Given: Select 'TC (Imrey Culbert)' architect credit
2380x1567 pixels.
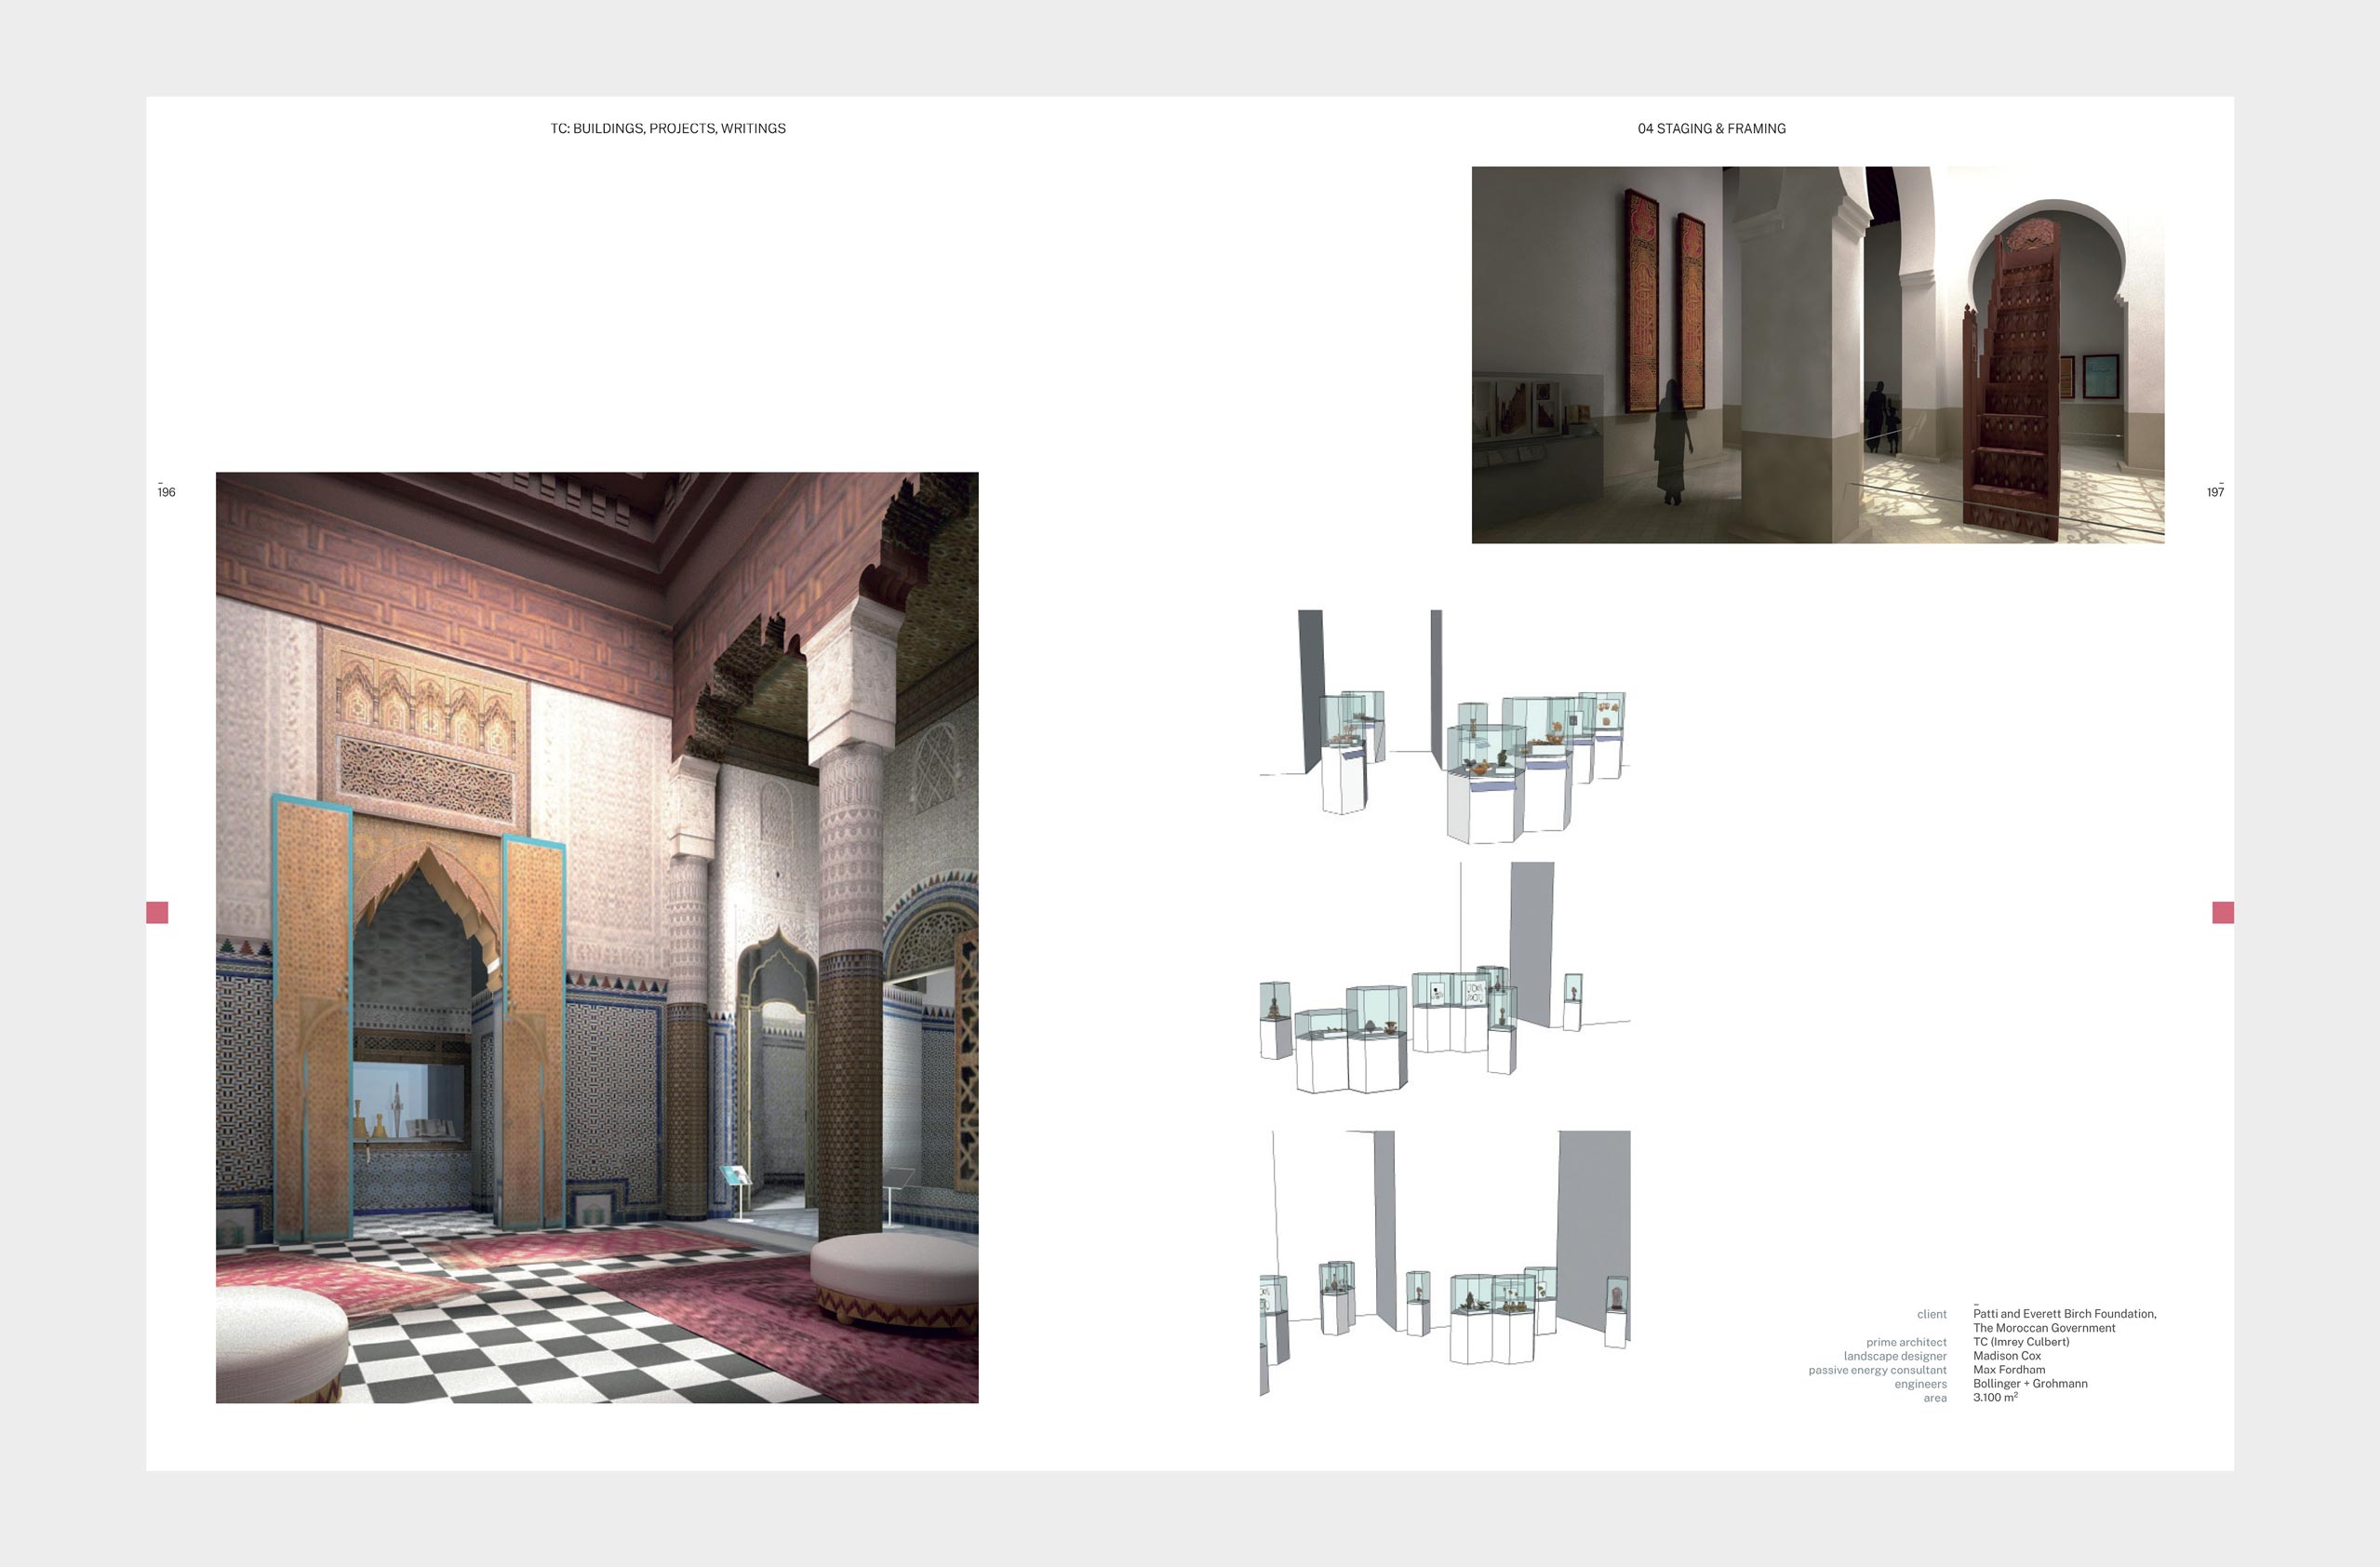Looking at the screenshot, I should (2020, 1342).
